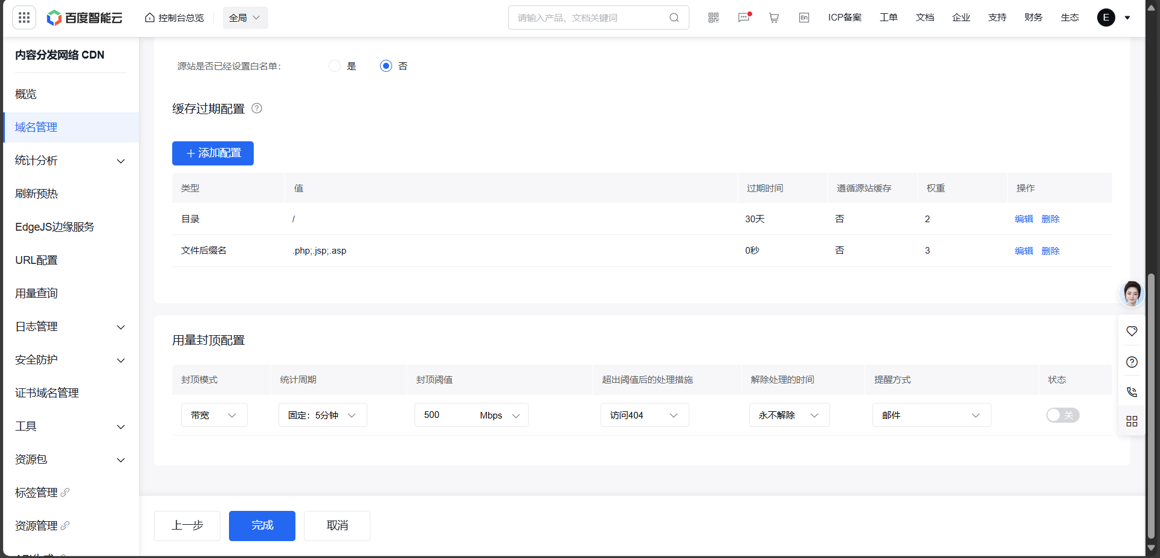Open the shopping cart icon

click(x=774, y=18)
